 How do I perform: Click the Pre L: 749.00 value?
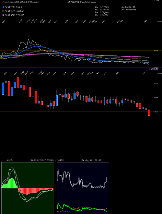click(x=102, y=12)
